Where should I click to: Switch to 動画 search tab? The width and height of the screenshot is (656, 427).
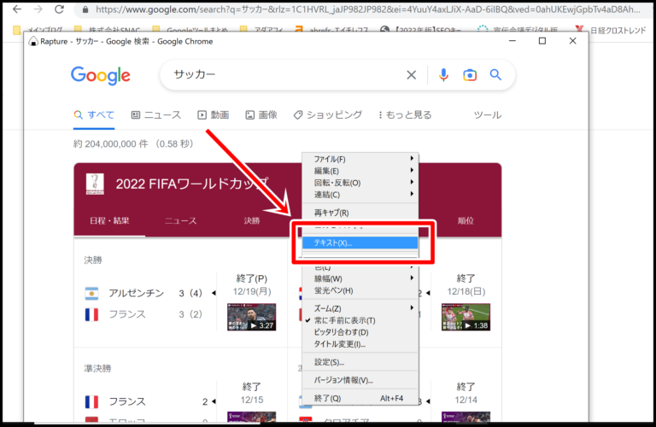[x=214, y=115]
